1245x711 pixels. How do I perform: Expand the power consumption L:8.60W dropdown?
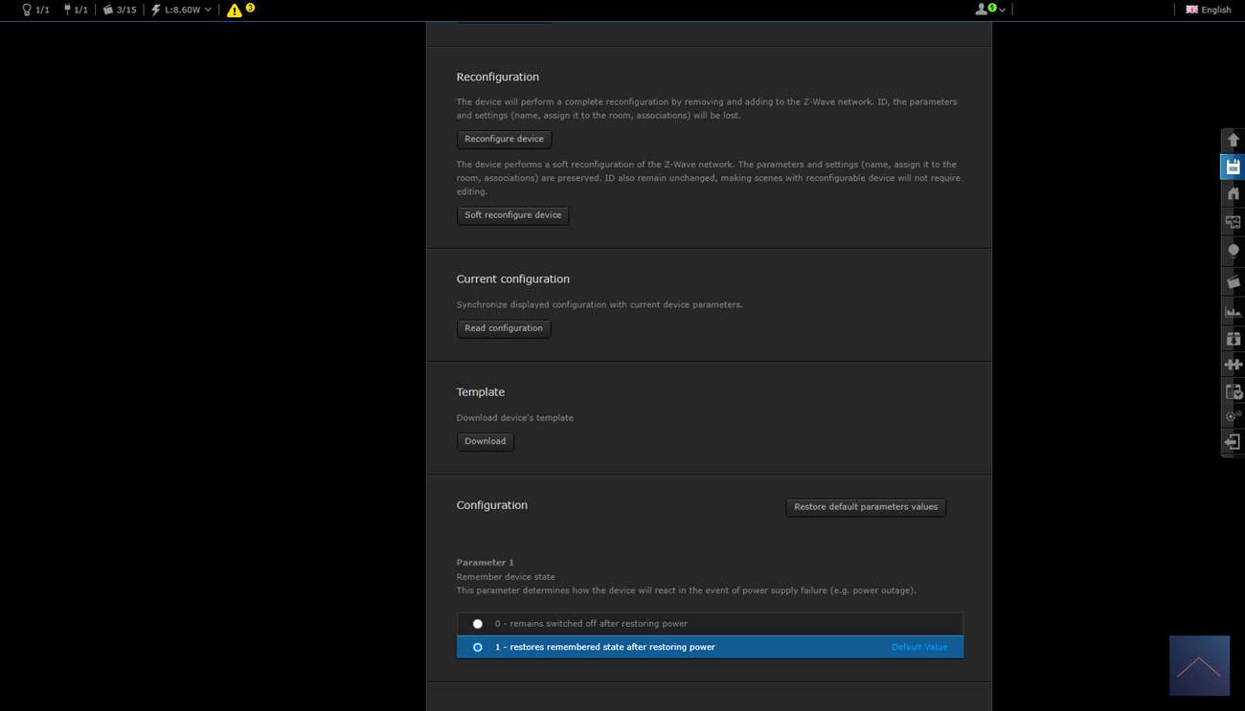(x=182, y=10)
